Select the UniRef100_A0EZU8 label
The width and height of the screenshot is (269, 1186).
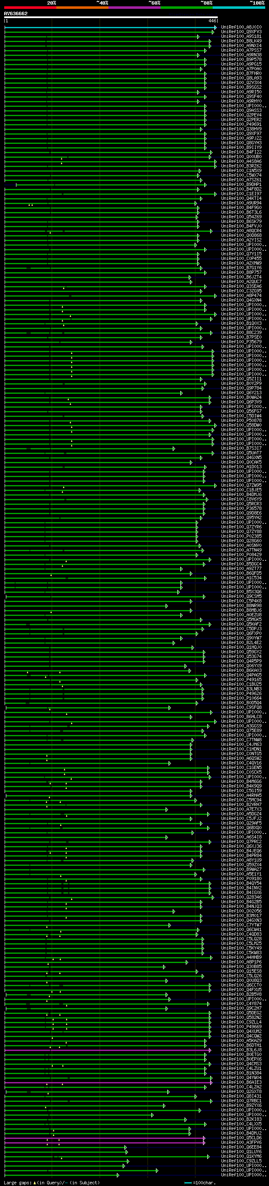click(241, 615)
